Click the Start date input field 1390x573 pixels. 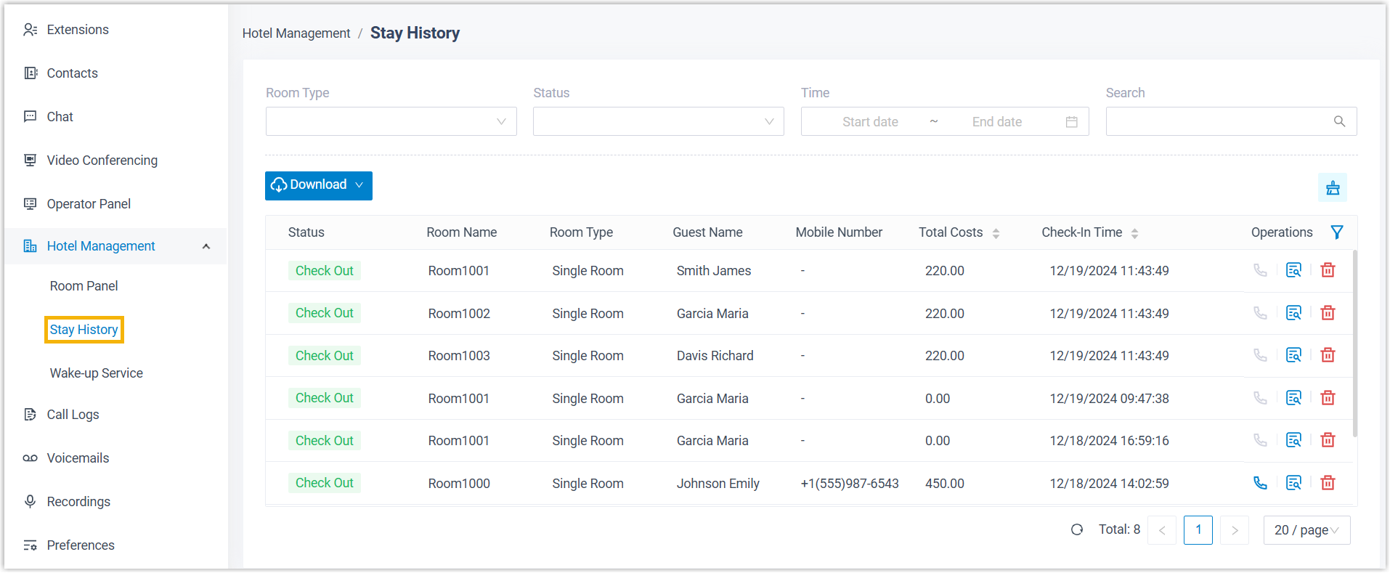click(x=870, y=122)
